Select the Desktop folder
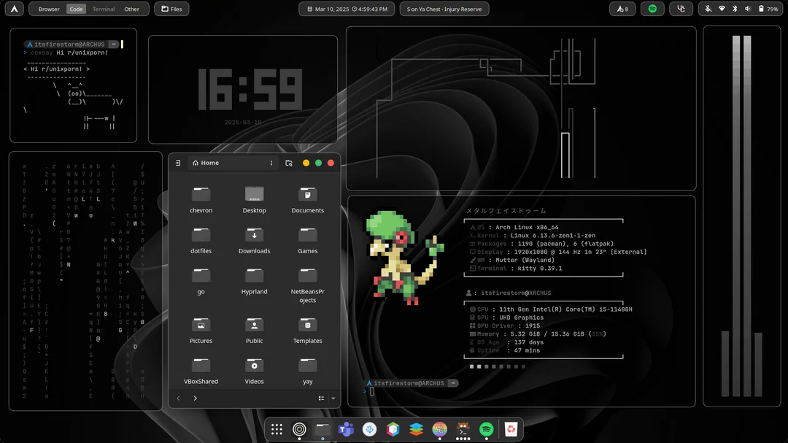 [x=255, y=200]
